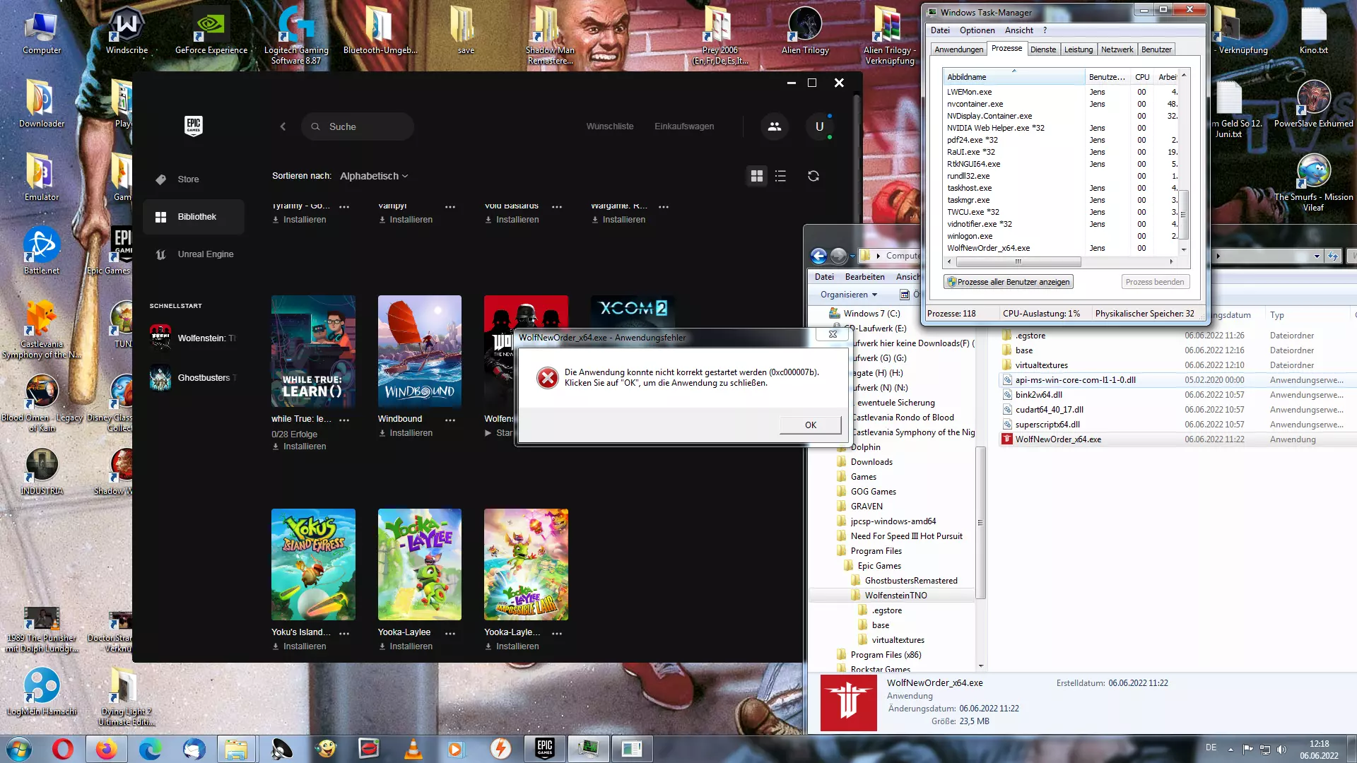Switch library to grid view

pos(757,176)
